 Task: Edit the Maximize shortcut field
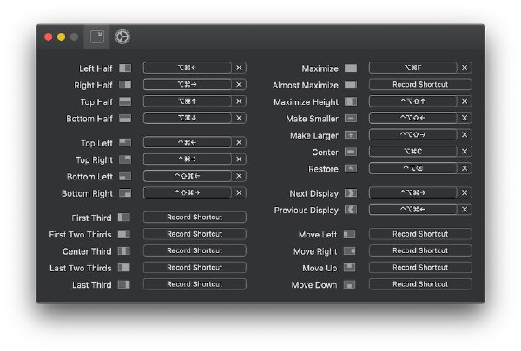413,68
